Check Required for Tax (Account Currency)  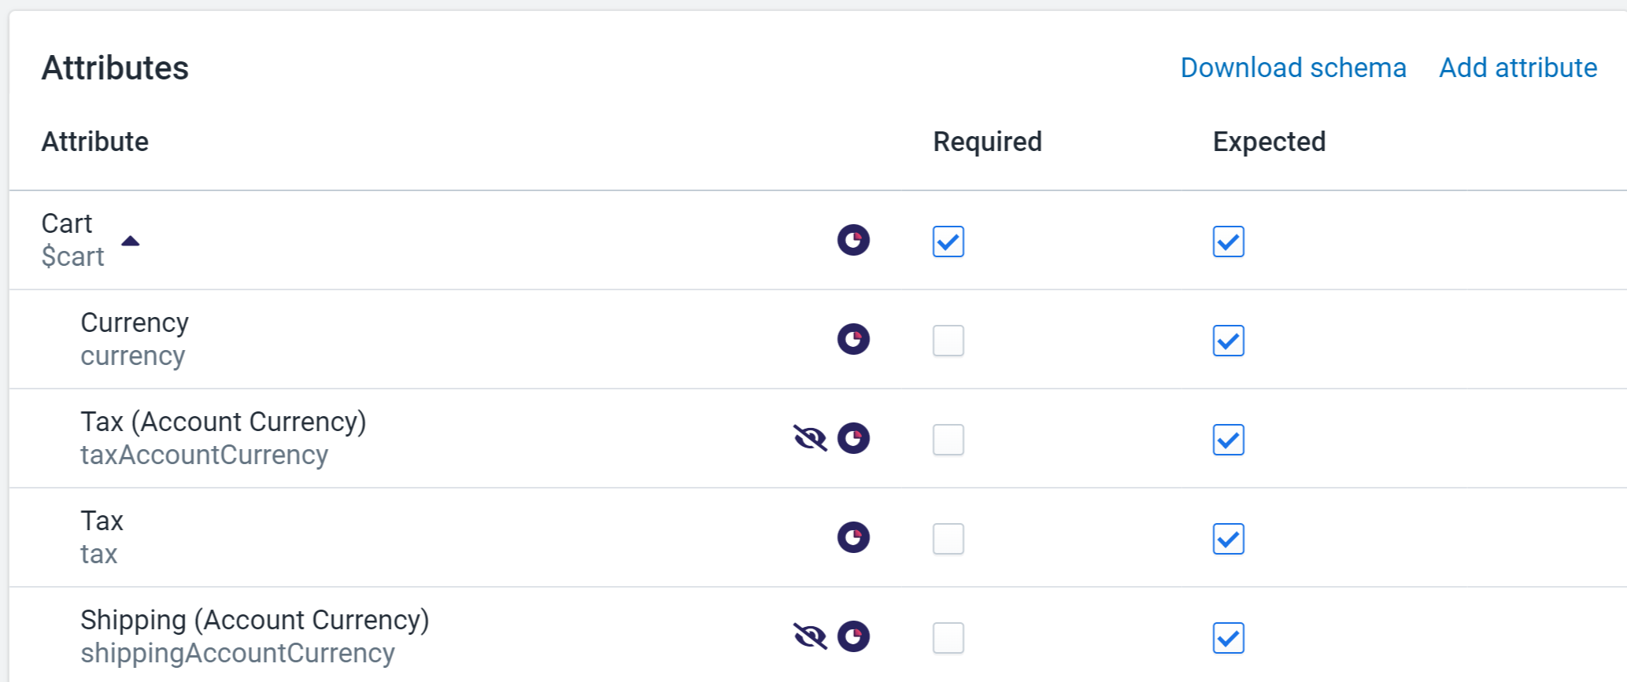pos(948,440)
